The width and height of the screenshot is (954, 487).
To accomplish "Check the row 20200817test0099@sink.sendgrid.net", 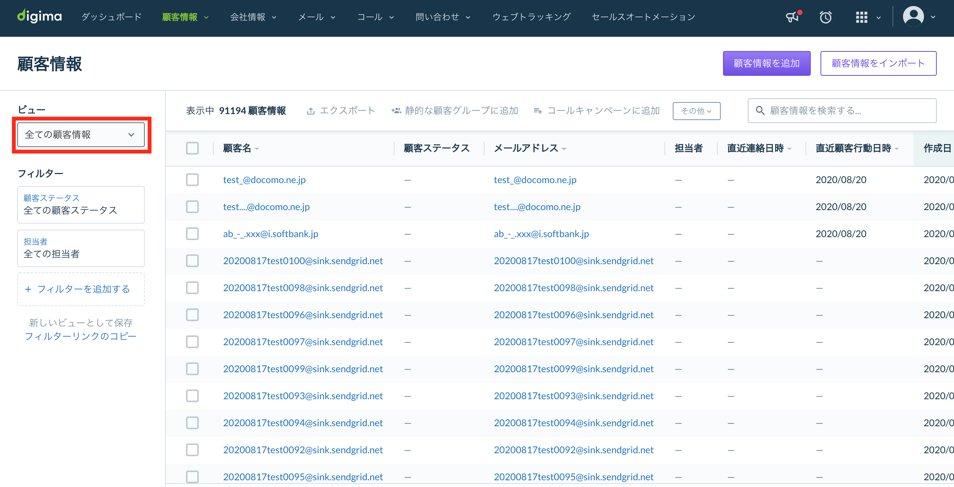I will click(192, 369).
